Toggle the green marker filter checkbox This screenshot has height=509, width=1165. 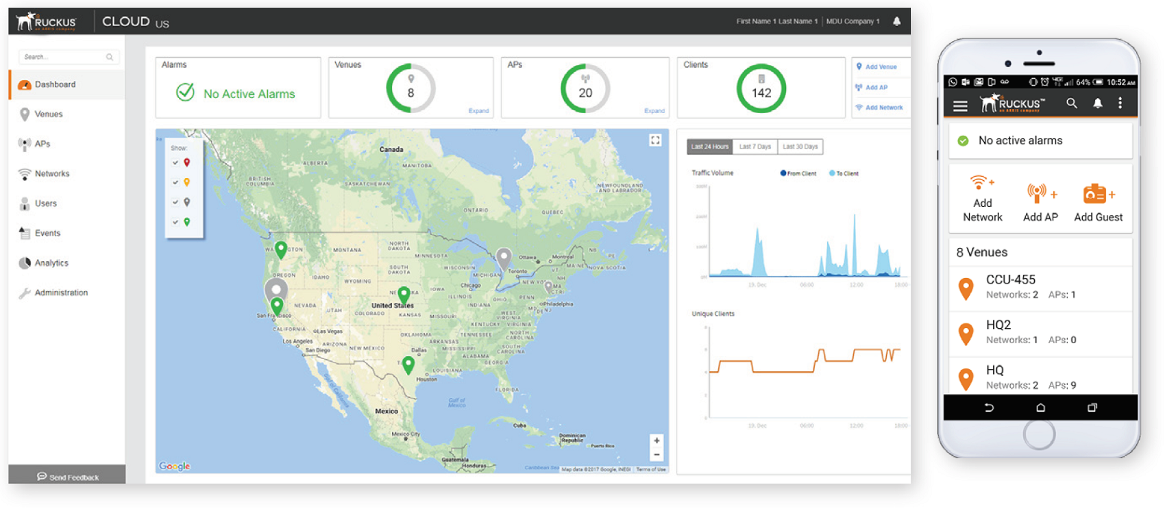175,222
